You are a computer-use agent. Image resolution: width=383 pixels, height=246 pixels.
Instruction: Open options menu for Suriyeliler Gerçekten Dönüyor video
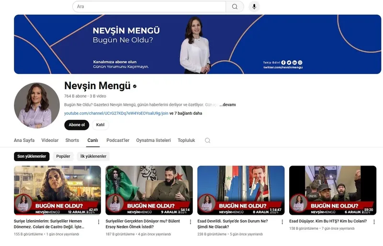point(191,222)
